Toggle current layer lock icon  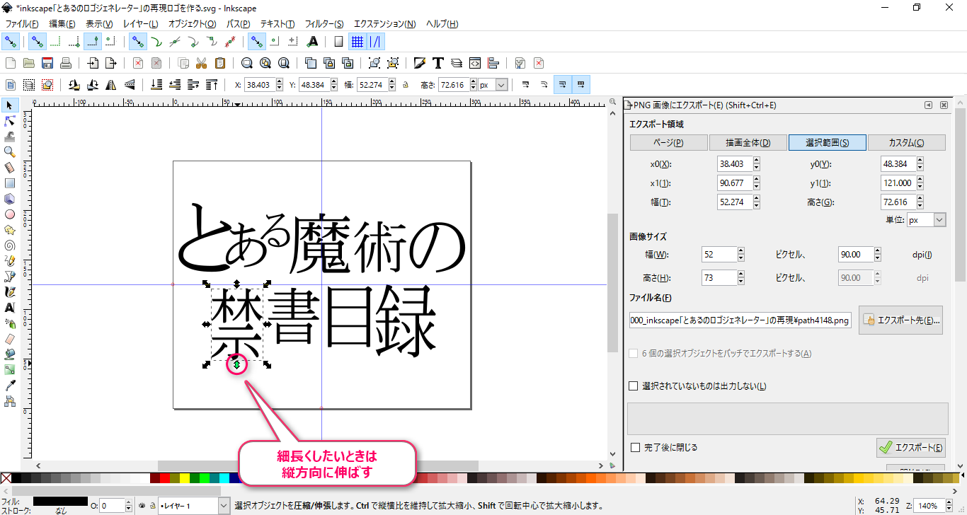tap(152, 506)
